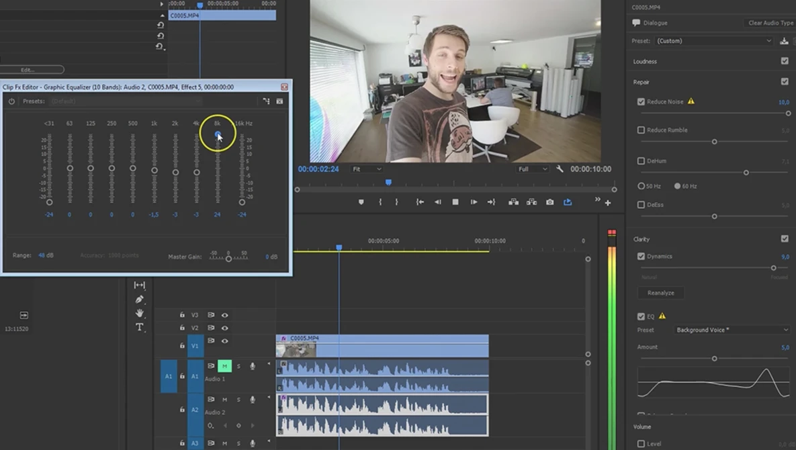Click the Mark In bracket button
The height and width of the screenshot is (450, 796).
coord(380,202)
